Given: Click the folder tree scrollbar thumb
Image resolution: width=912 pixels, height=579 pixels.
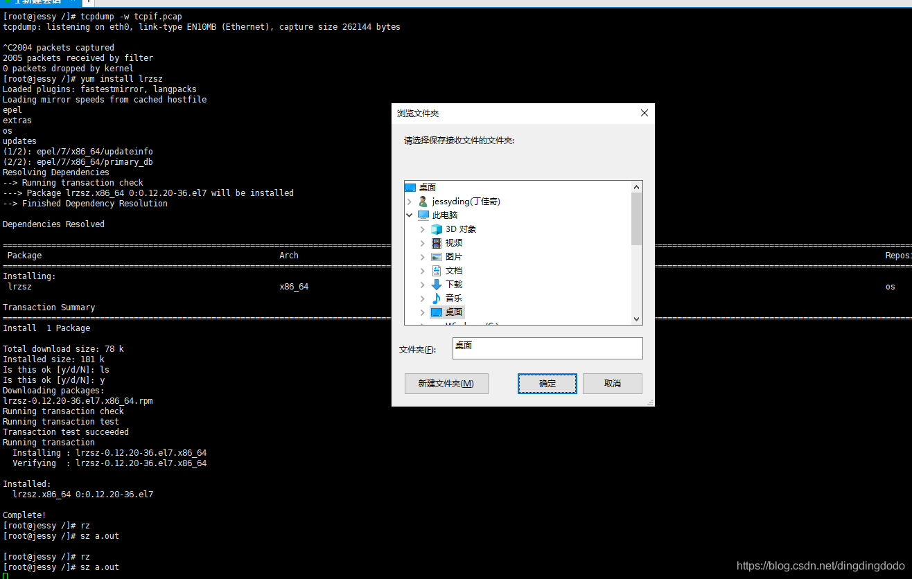Looking at the screenshot, I should point(637,219).
